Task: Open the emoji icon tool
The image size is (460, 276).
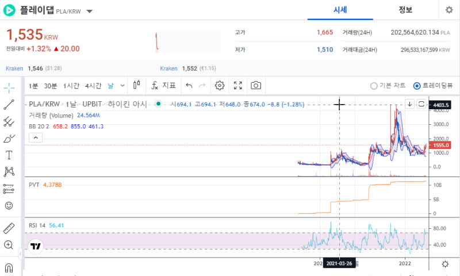Action: (9, 206)
